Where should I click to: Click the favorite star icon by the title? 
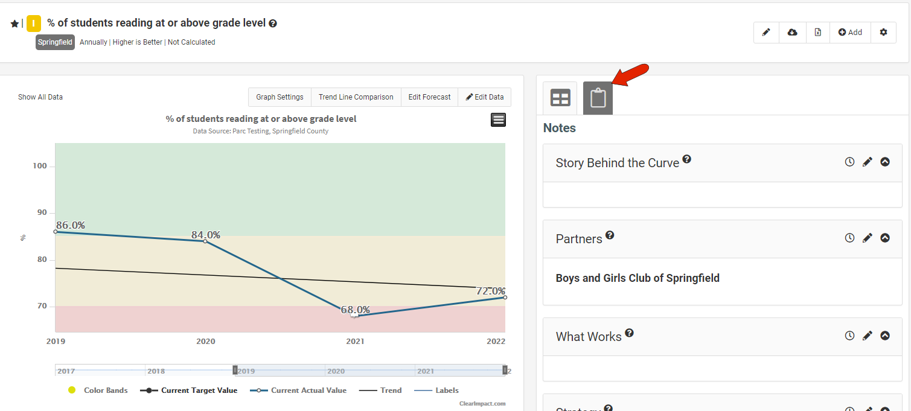[14, 24]
